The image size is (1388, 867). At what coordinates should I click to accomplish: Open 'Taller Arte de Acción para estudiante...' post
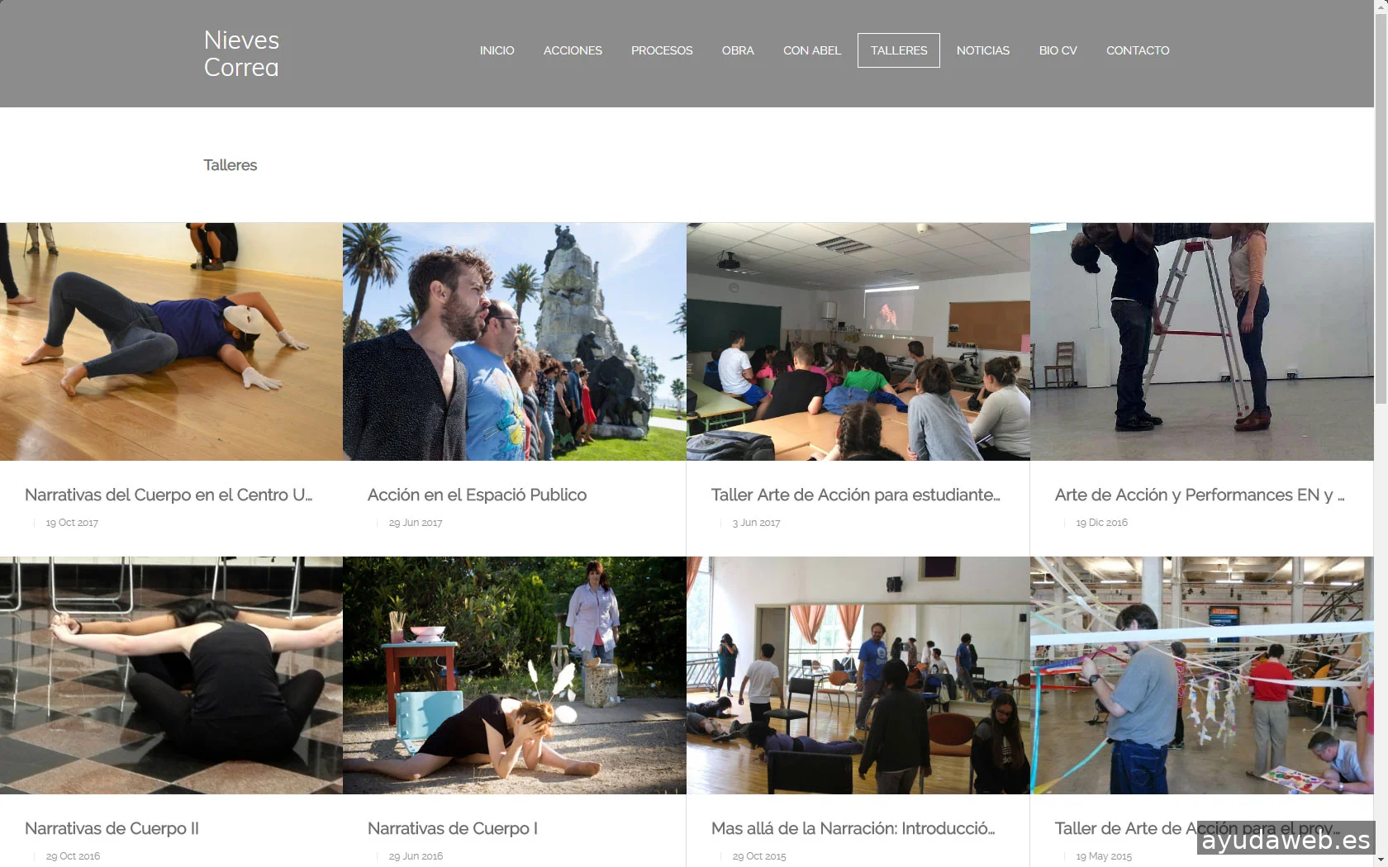click(856, 495)
